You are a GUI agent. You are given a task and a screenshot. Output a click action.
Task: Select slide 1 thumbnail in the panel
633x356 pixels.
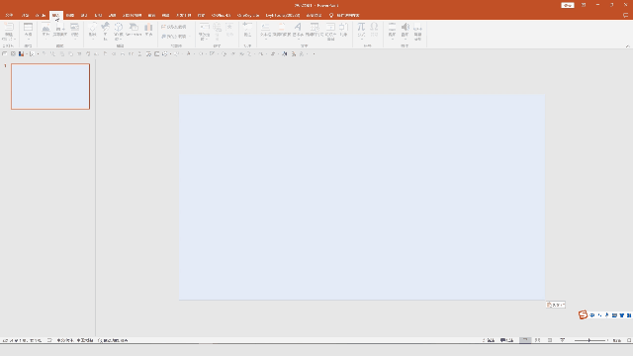coord(50,86)
